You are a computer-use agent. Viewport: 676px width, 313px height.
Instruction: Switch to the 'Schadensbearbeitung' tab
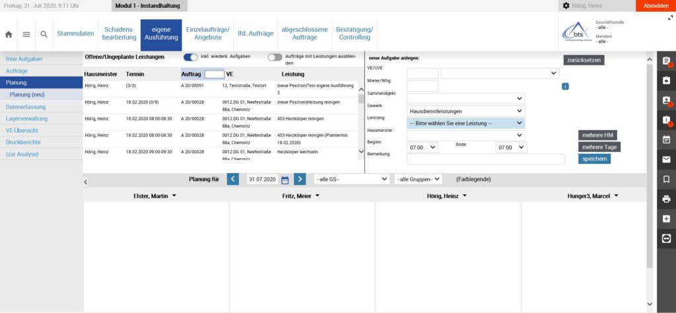tap(119, 34)
